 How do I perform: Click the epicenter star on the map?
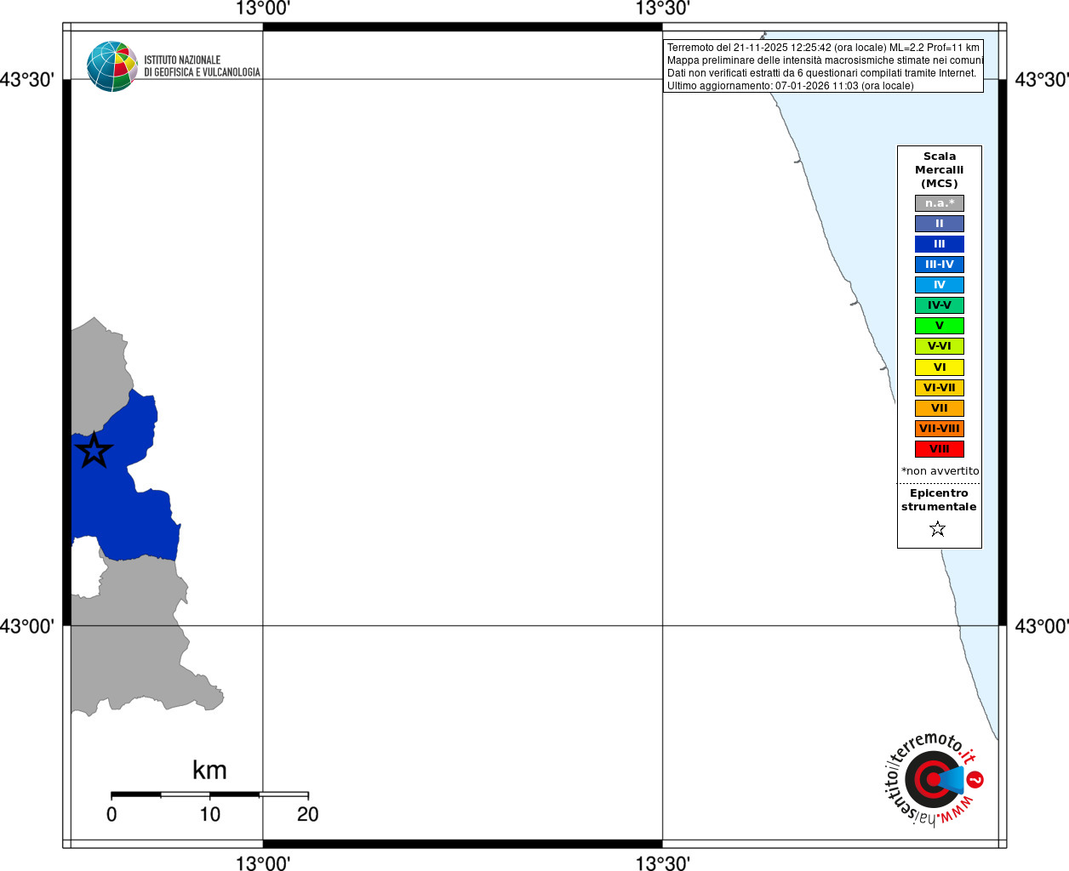point(94,450)
